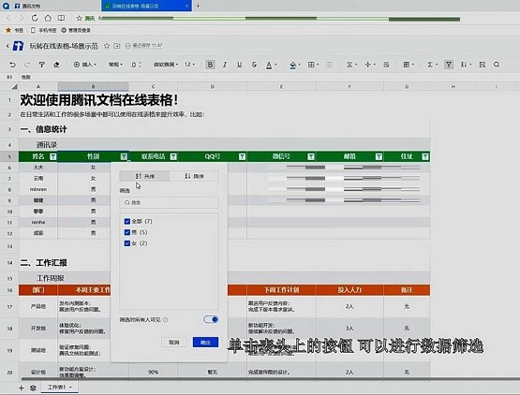Viewport: 520px width, 395px height.
Task: Open the 工作表1 sheet tab
Action: coord(60,388)
